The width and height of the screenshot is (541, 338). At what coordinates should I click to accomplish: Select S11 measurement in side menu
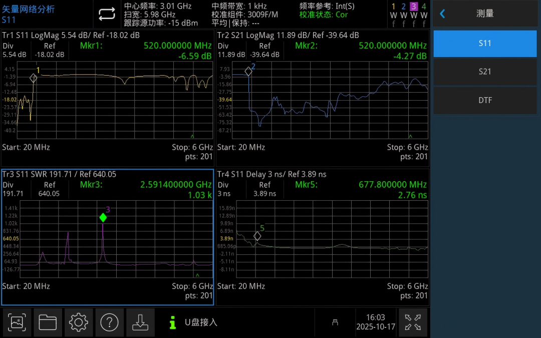(x=485, y=44)
